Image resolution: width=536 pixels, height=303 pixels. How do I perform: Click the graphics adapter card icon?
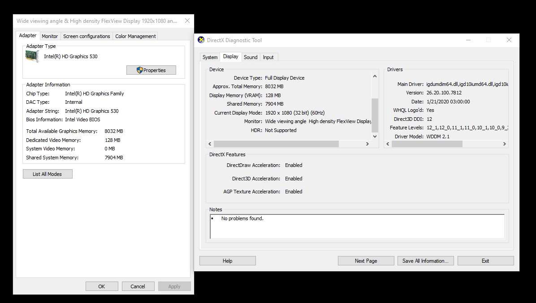click(32, 56)
